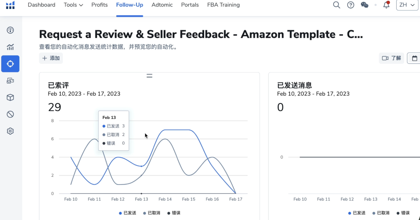This screenshot has width=420, height=220.
Task: Expand the Tools dropdown menu
Action: (x=73, y=5)
